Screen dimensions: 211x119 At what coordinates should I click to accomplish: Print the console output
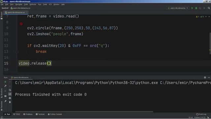[10, 98]
